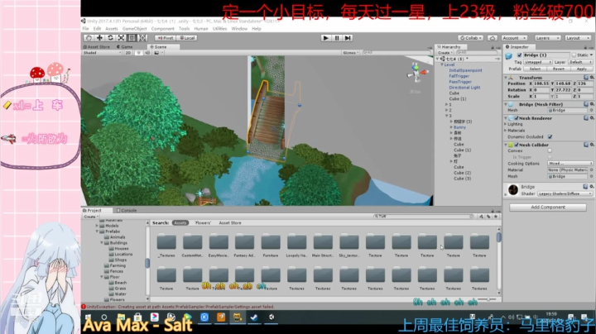Select the Scale tool

pos(121,38)
